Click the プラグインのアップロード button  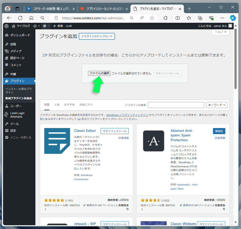tap(97, 36)
